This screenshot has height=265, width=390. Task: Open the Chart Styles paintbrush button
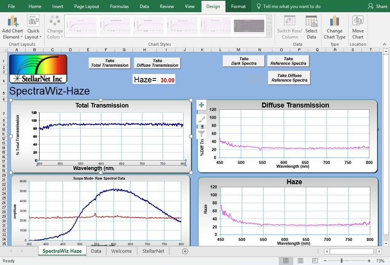[201, 119]
